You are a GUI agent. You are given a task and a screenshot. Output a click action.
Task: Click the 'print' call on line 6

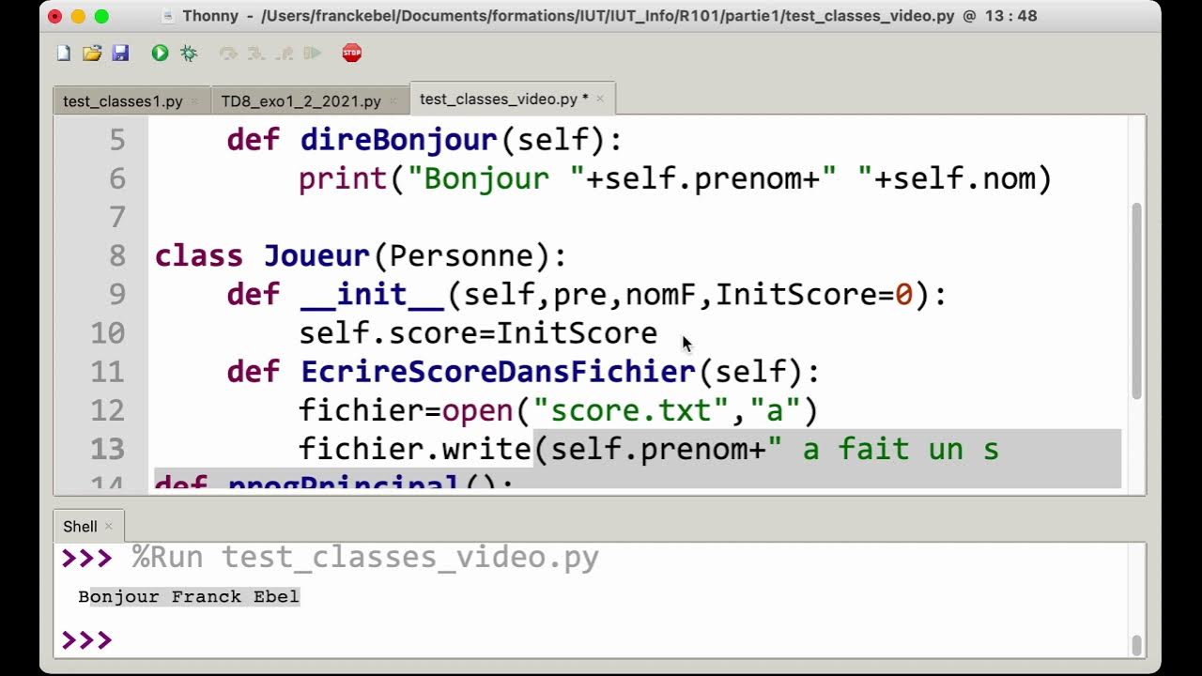[343, 179]
